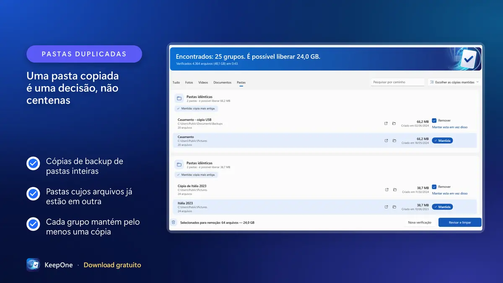
Task: Click PASTAS DUPLICADAS pill label
Action: pyautogui.click(x=84, y=54)
